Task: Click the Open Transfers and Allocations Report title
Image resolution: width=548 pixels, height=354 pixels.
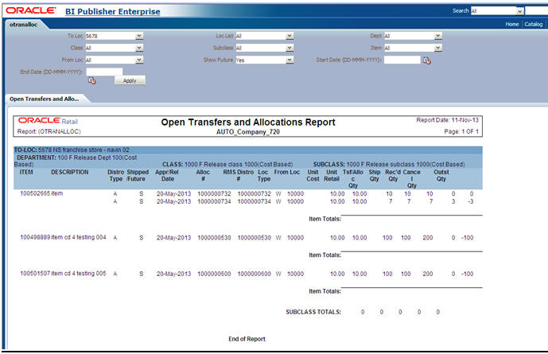Action: pyautogui.click(x=248, y=122)
